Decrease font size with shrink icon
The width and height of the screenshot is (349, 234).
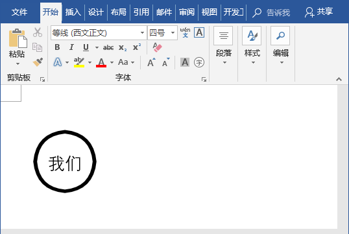[166, 62]
